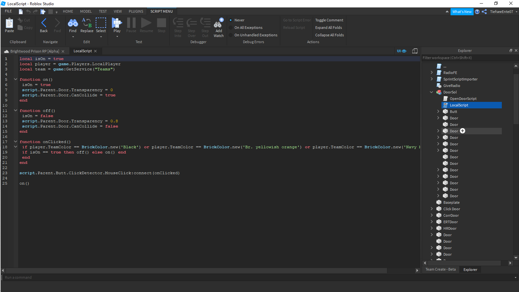This screenshot has width=519, height=292.
Task: Switch to the TEST ribbon tab
Action: tap(103, 11)
